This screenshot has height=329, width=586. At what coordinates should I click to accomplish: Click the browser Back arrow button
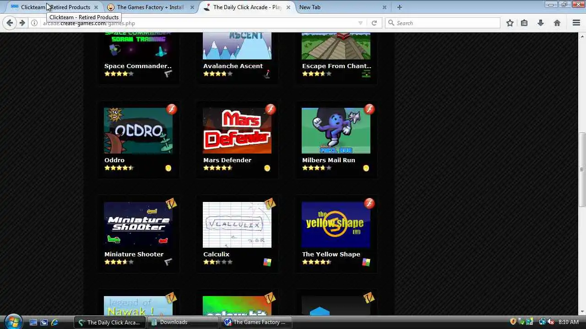pyautogui.click(x=10, y=23)
